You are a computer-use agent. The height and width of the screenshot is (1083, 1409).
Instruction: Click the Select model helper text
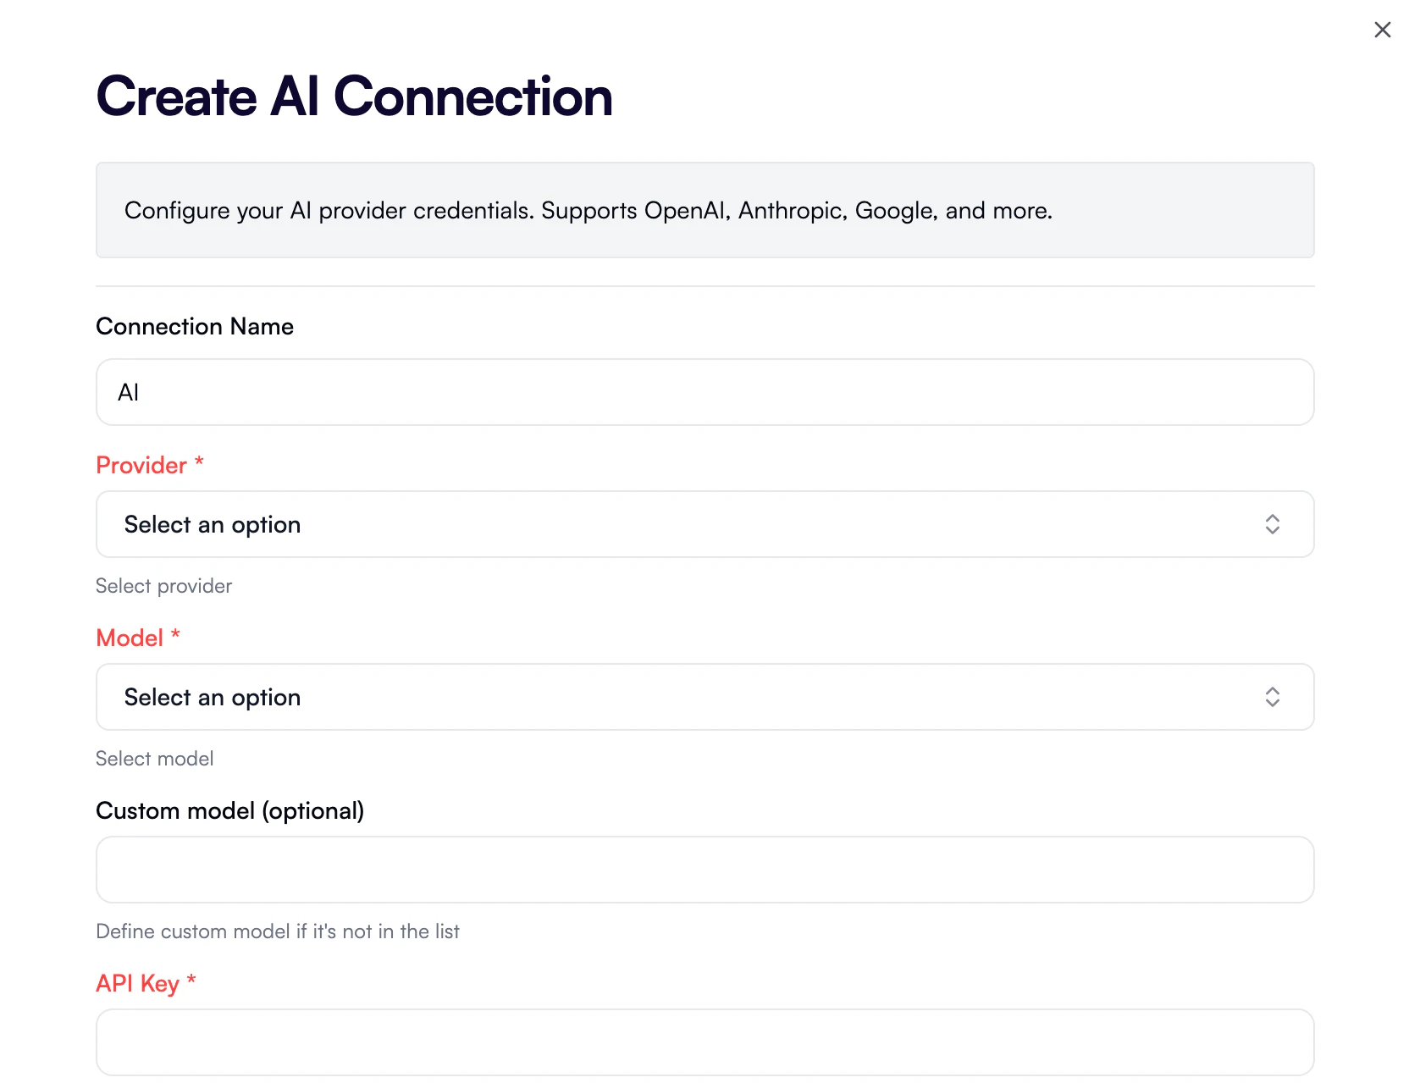tap(155, 759)
